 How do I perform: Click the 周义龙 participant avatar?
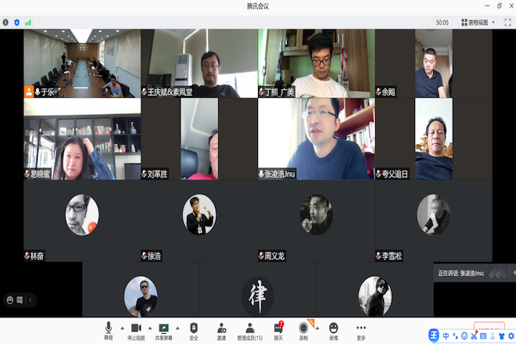[x=316, y=214]
